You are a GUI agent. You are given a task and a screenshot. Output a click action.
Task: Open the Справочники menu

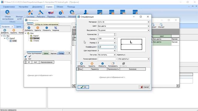(9, 7)
